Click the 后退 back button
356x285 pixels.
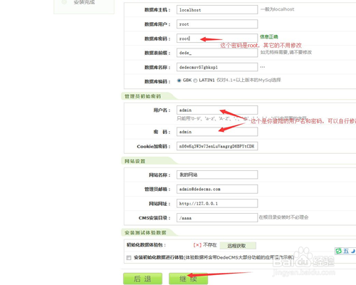(142, 279)
